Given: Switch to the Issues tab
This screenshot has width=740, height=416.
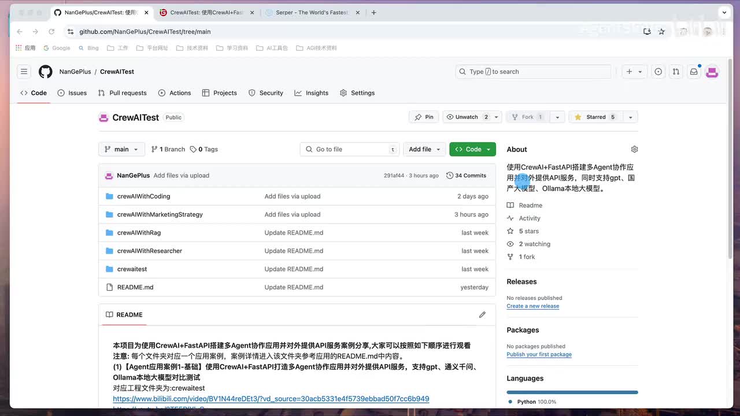Looking at the screenshot, I should 72,93.
